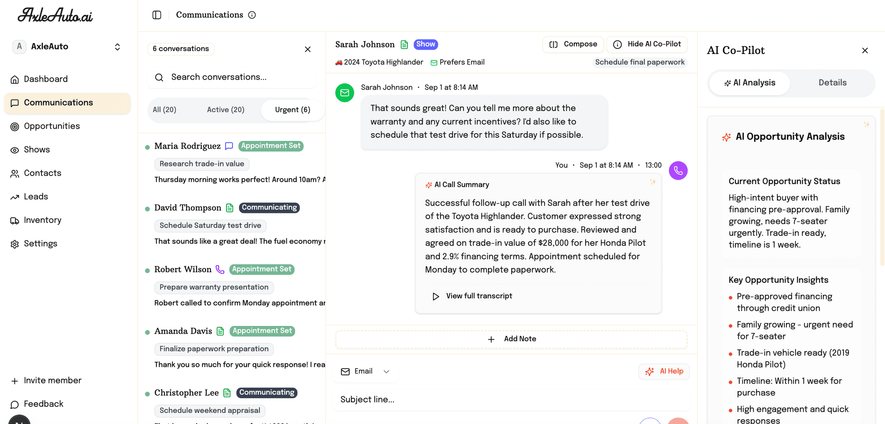The width and height of the screenshot is (885, 424).
Task: Expand the AxleAuto workspace switcher
Action: pyautogui.click(x=117, y=47)
